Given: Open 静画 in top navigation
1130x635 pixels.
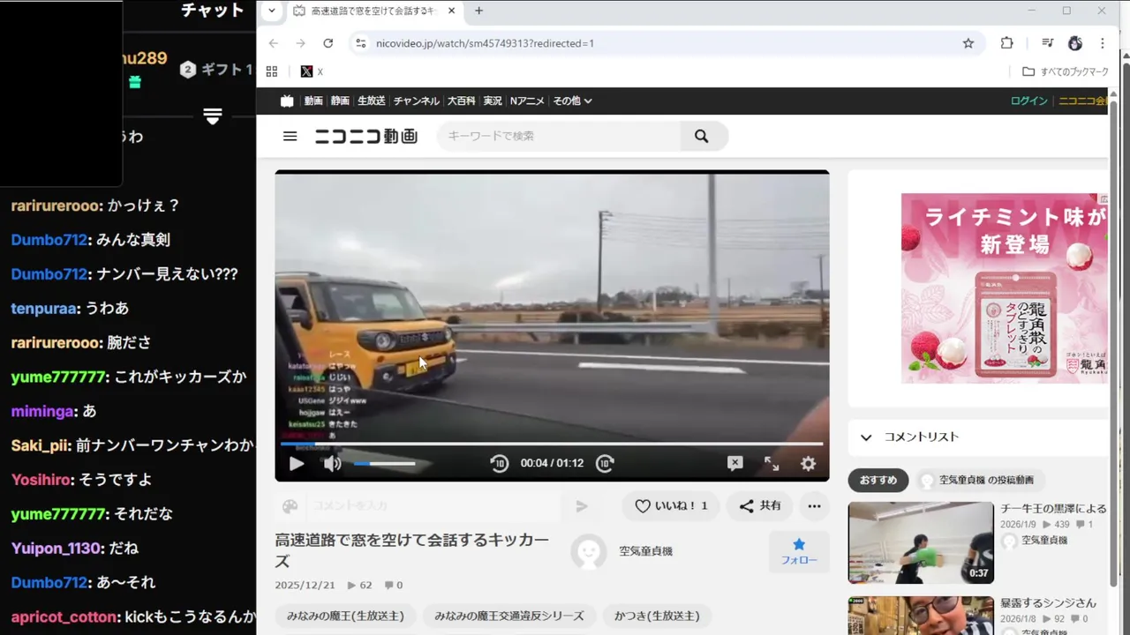Looking at the screenshot, I should pos(340,101).
